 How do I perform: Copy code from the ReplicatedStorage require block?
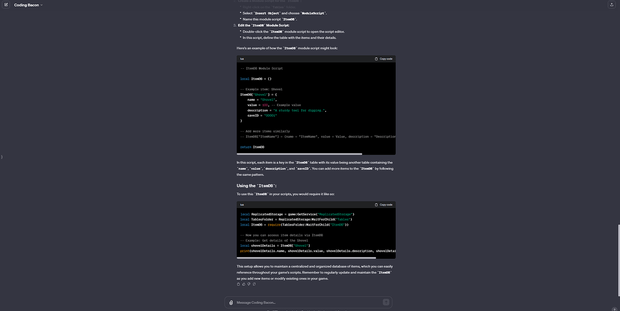(383, 204)
